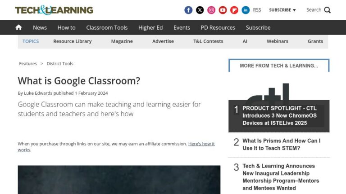Screen dimensions: 346x194
Task: Open the Flipboard social icon
Action: coord(234,10)
